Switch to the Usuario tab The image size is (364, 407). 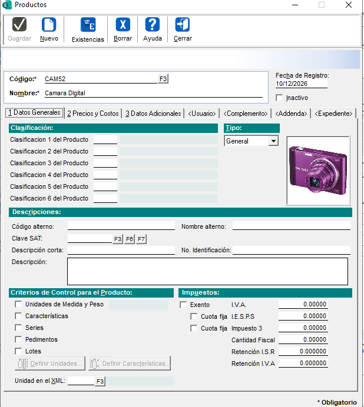(202, 114)
